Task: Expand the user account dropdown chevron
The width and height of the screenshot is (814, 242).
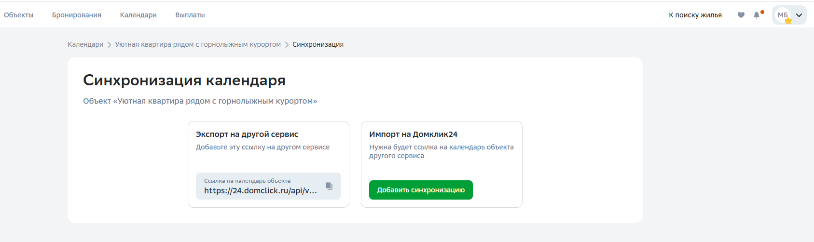Action: 799,15
